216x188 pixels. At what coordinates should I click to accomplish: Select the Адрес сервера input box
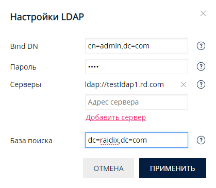tap(137, 102)
